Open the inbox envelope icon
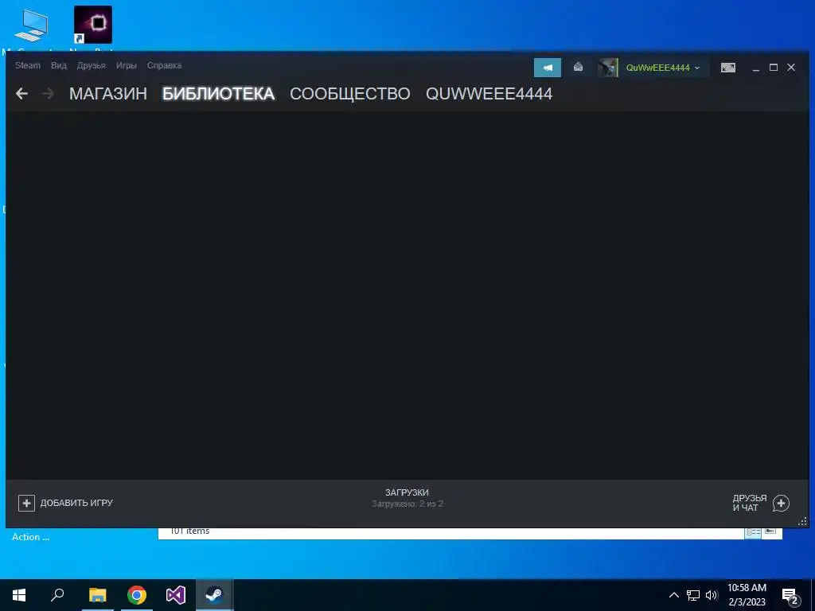 (578, 68)
